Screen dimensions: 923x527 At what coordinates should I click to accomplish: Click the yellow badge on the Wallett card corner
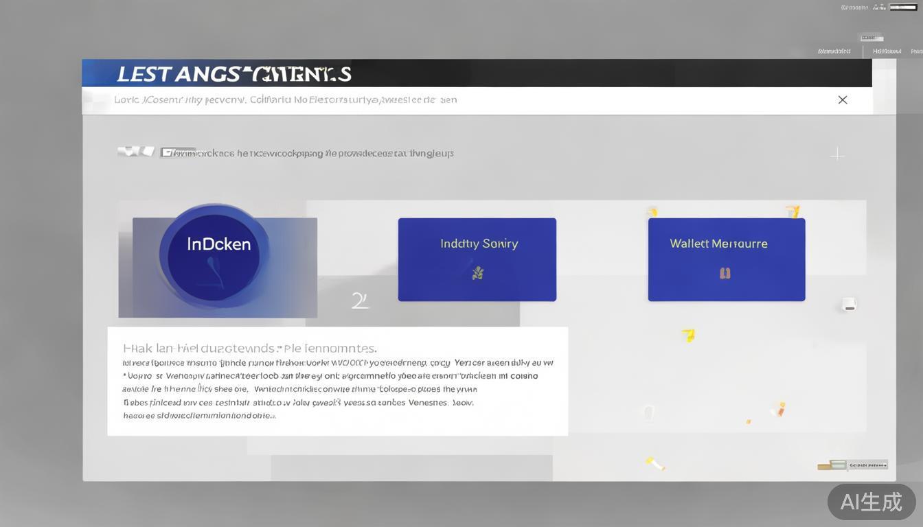click(793, 211)
